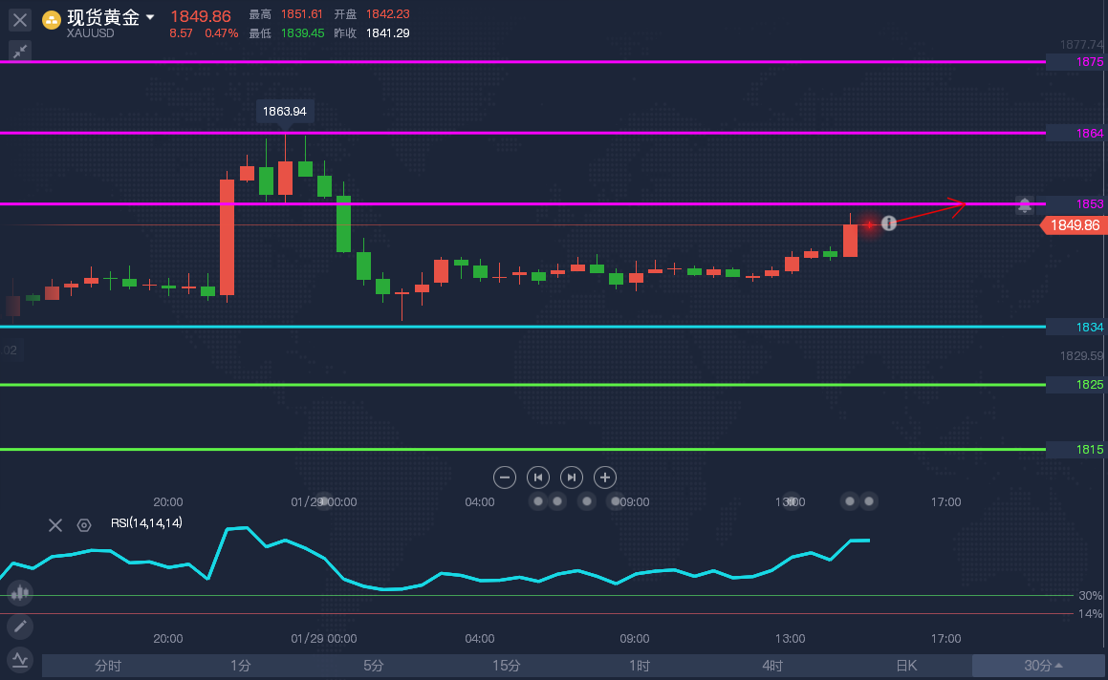The image size is (1108, 680).
Task: Click the info icon beside current candle
Action: coord(889,223)
